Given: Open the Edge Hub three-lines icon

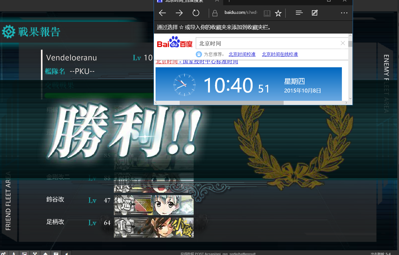Looking at the screenshot, I should pos(299,13).
